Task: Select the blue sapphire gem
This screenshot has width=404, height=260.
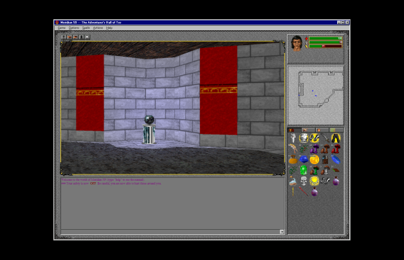Action: [304, 160]
